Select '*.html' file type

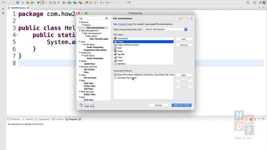point(144,60)
